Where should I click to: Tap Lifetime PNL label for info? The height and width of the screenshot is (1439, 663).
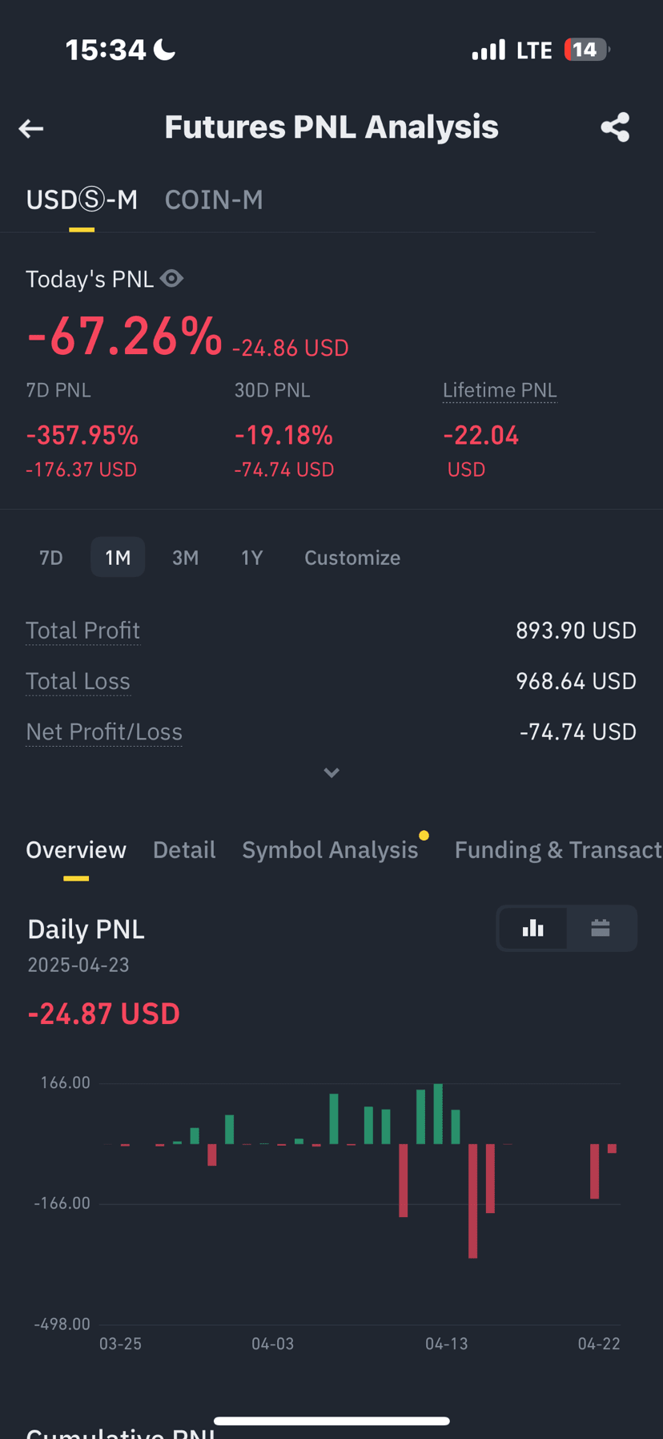[x=500, y=390]
